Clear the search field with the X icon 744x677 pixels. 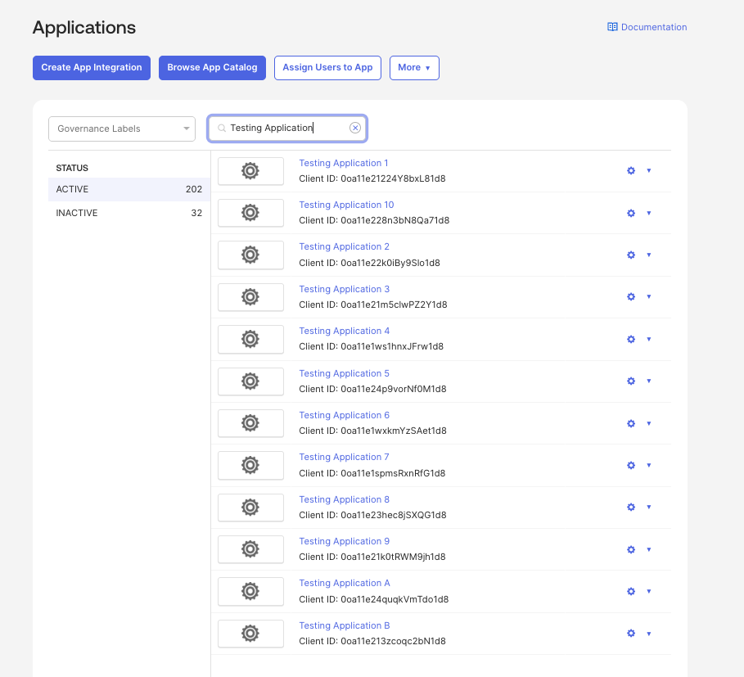[x=355, y=128]
